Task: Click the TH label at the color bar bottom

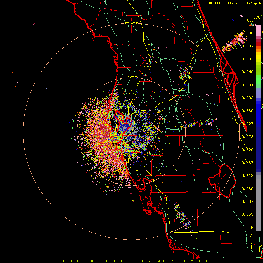Action: pos(251,228)
